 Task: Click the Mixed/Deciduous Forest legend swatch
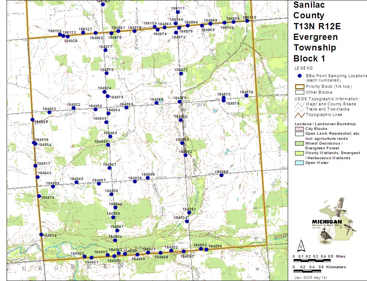(299, 144)
